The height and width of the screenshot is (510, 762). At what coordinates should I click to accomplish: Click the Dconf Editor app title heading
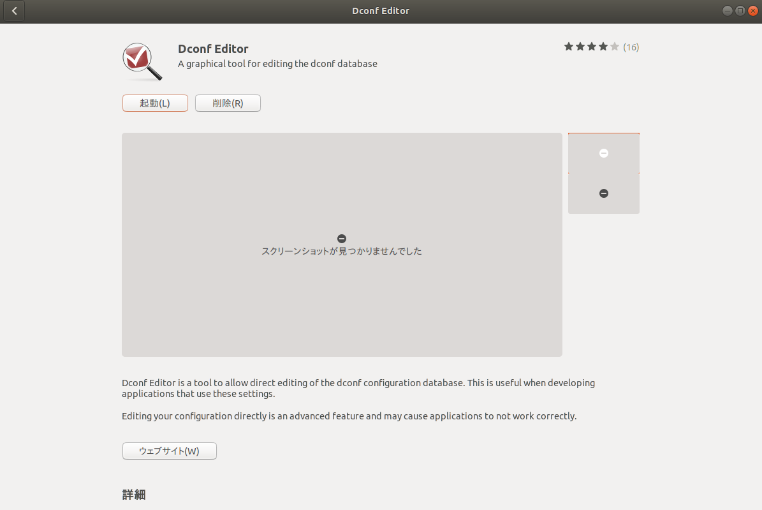coord(213,49)
